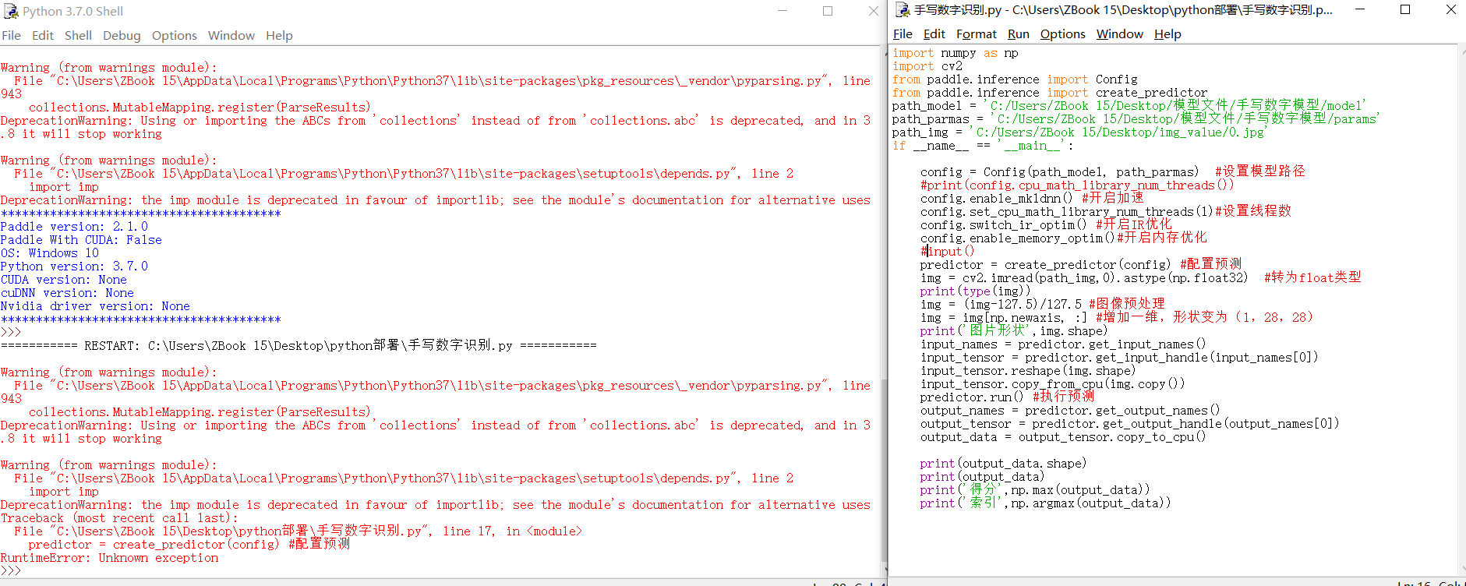1466x586 pixels.
Task: Click 'RuntimeError: Unknown exception' line
Action: point(109,558)
